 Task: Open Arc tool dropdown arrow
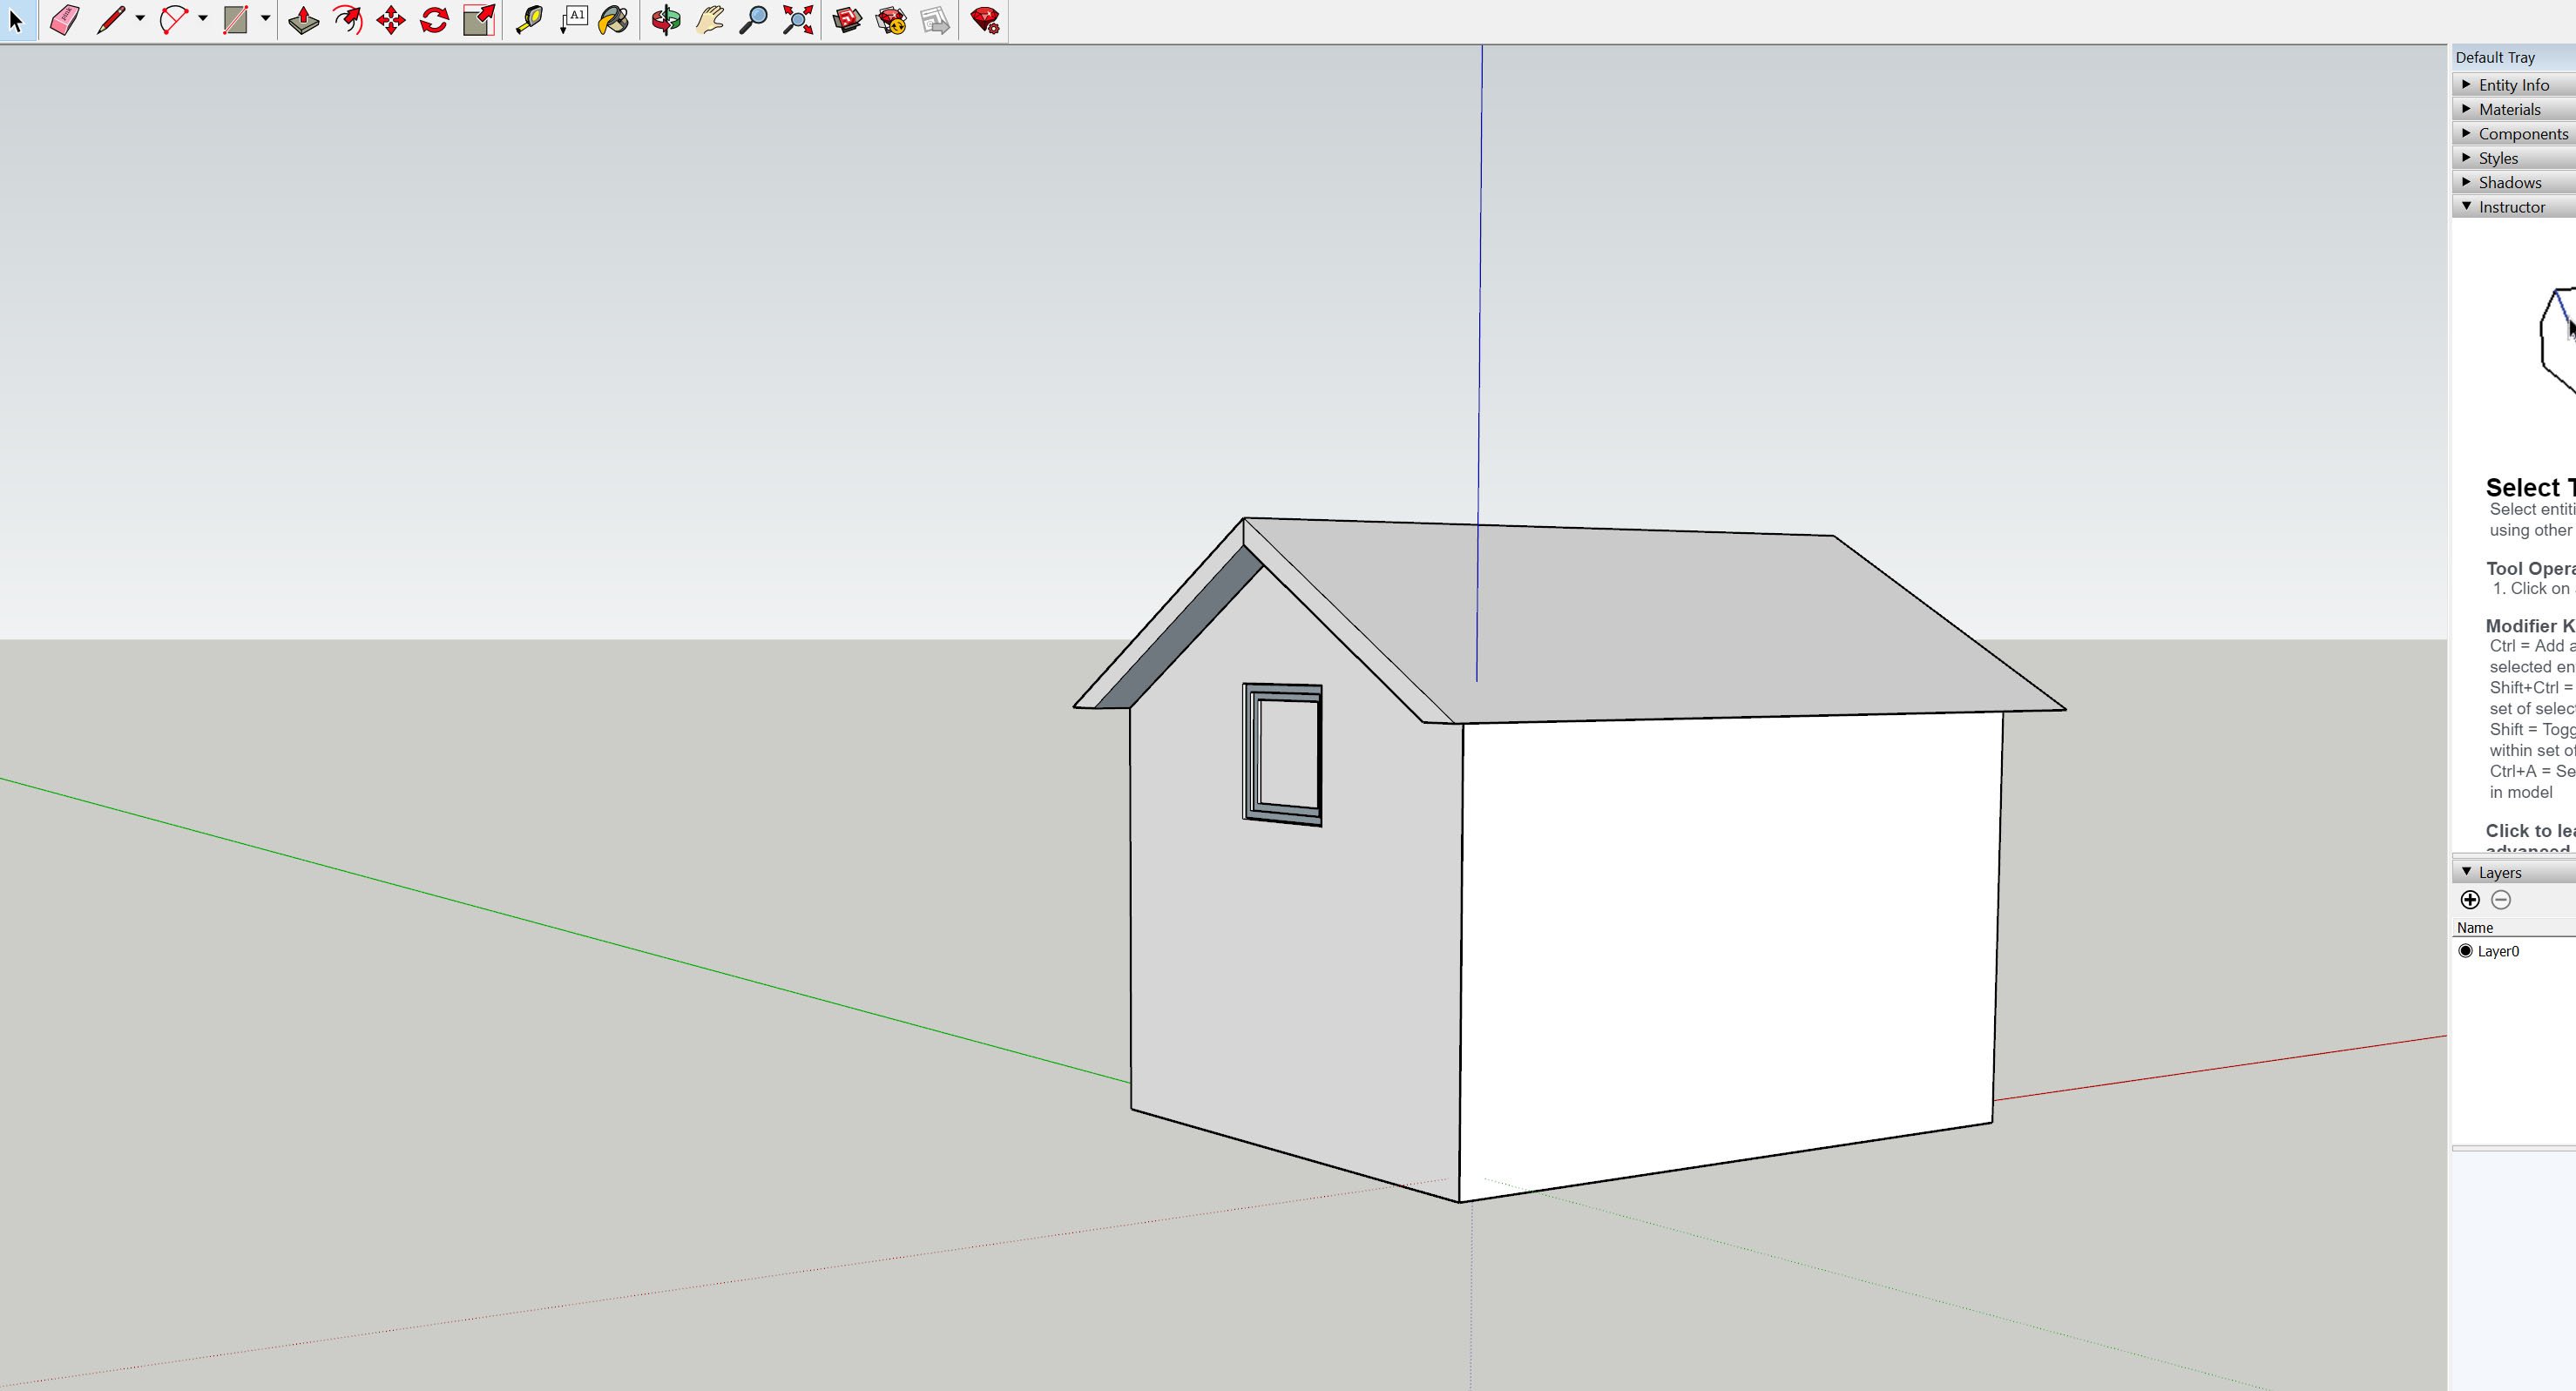click(203, 18)
